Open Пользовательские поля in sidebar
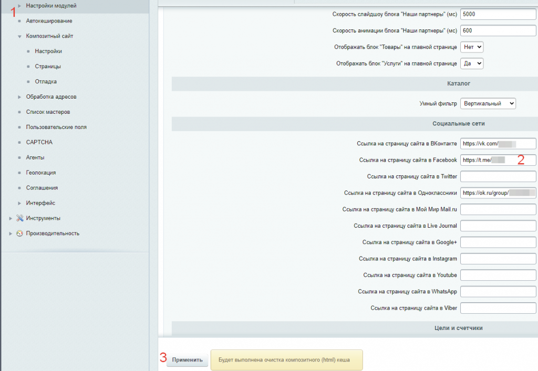 click(x=56, y=127)
